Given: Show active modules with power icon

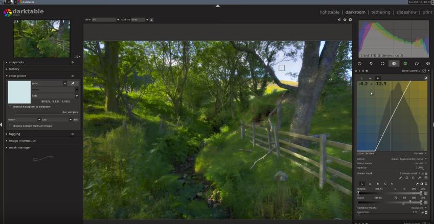Looking at the screenshot, I should (359, 64).
